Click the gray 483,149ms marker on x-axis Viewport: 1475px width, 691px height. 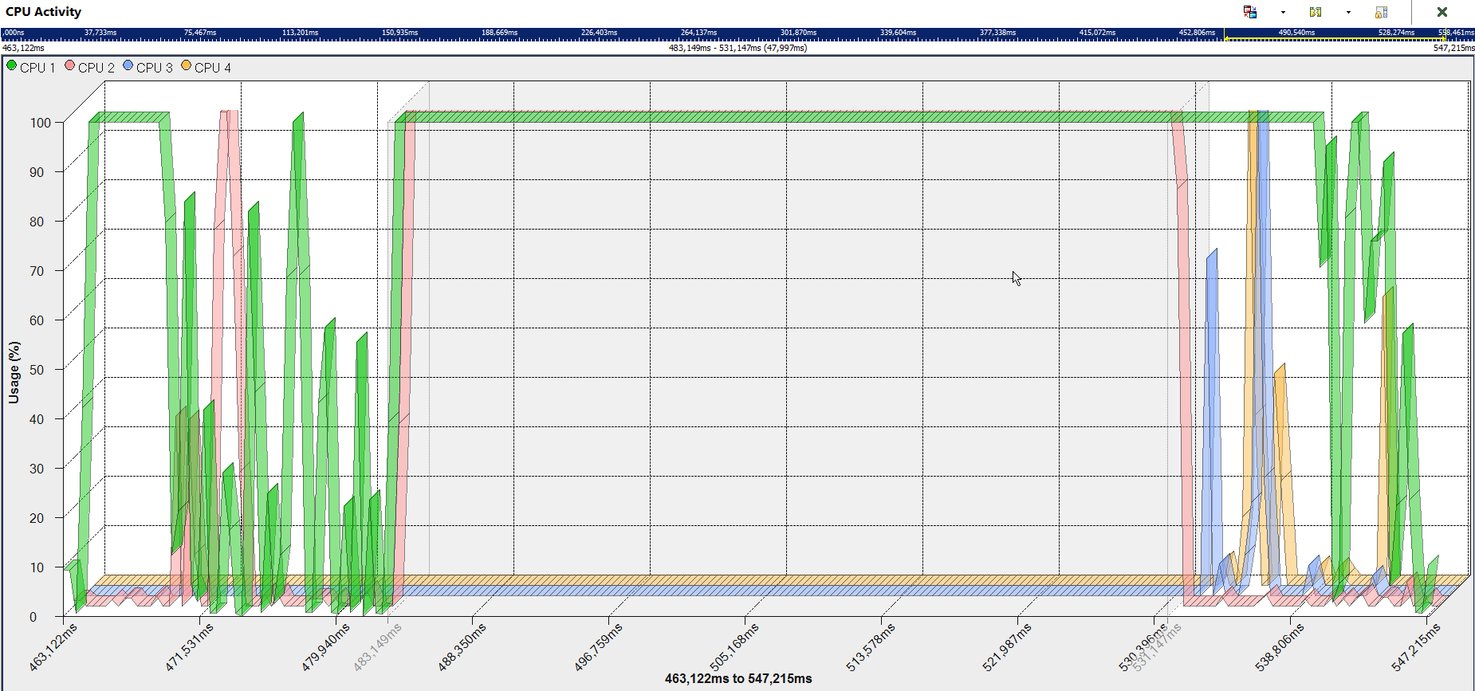378,646
